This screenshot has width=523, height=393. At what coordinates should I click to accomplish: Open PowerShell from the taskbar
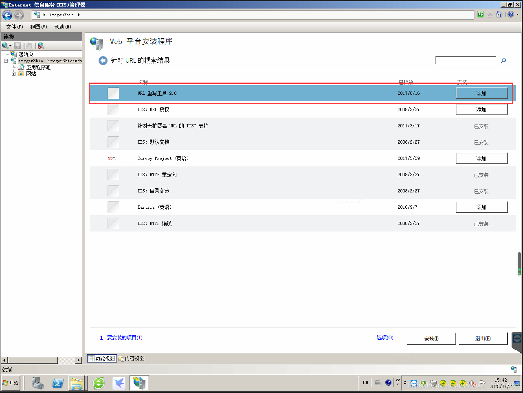(x=58, y=383)
